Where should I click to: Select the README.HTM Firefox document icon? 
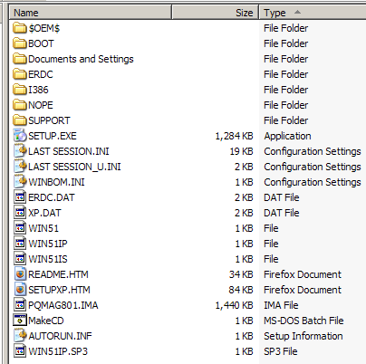[x=20, y=274]
